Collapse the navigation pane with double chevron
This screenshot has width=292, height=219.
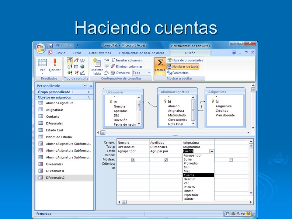tap(91, 86)
